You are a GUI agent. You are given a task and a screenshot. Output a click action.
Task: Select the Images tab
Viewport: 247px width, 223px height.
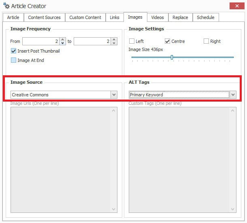pos(135,17)
